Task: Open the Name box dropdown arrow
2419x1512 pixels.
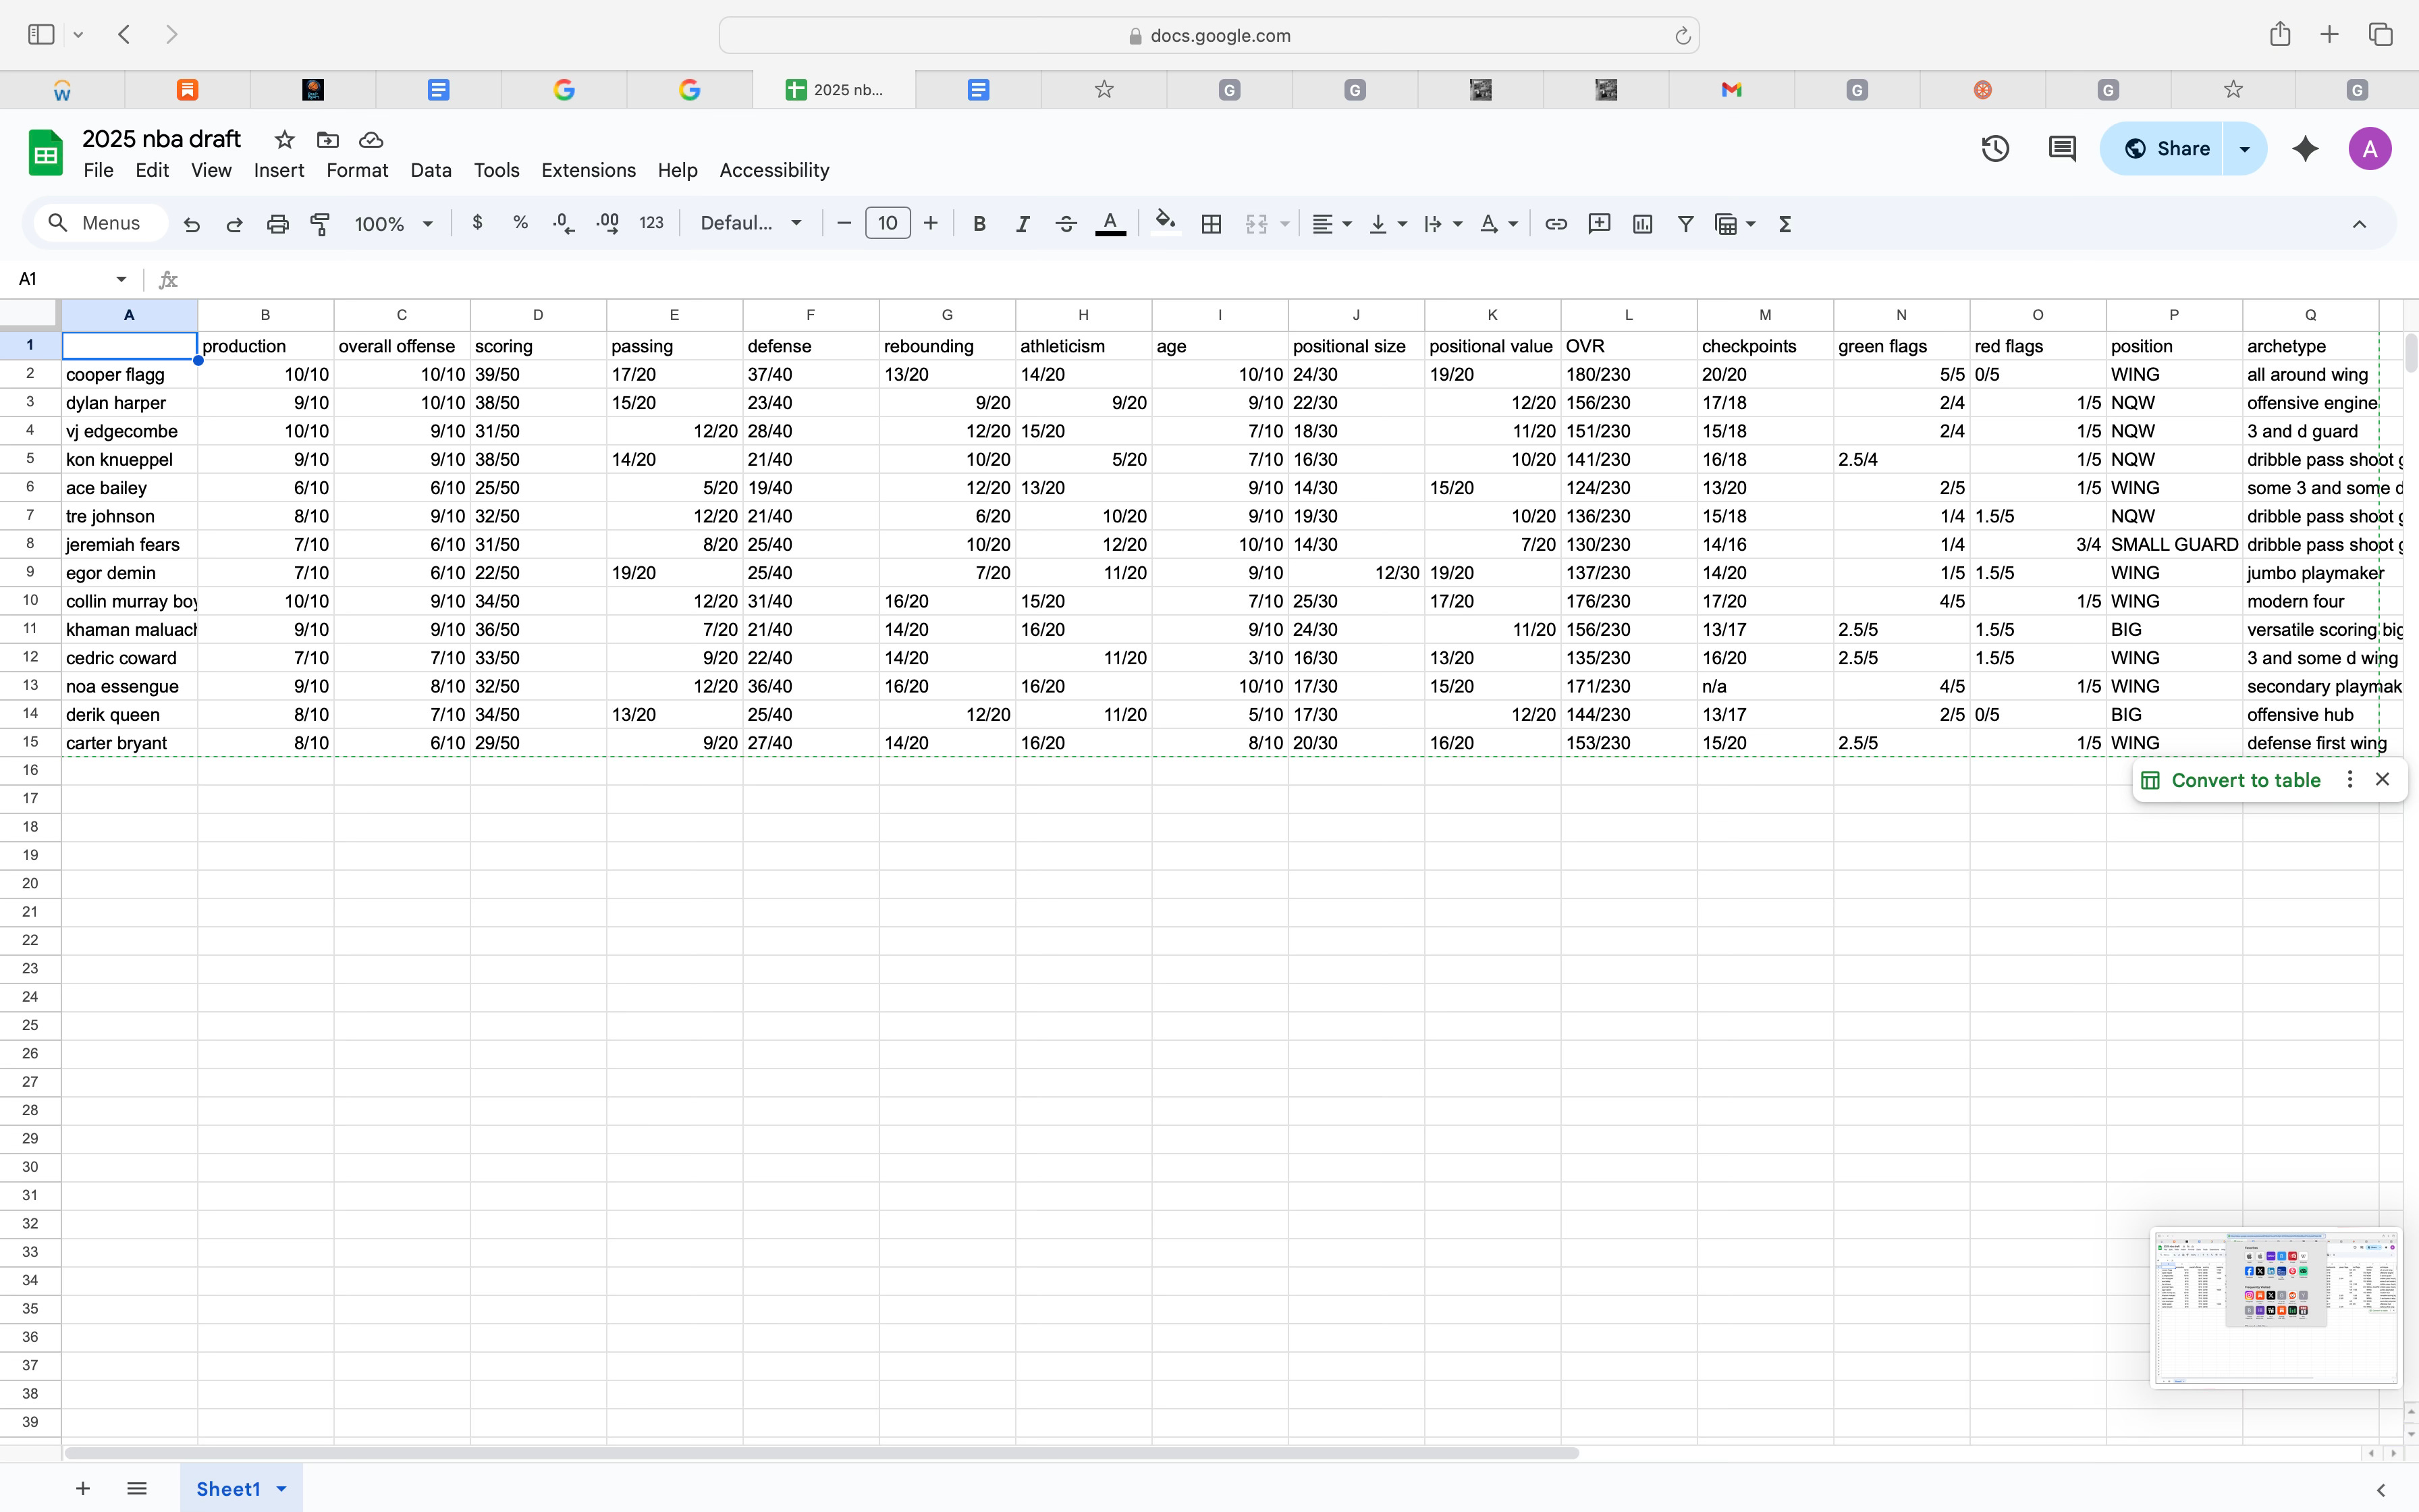Action: coord(121,279)
